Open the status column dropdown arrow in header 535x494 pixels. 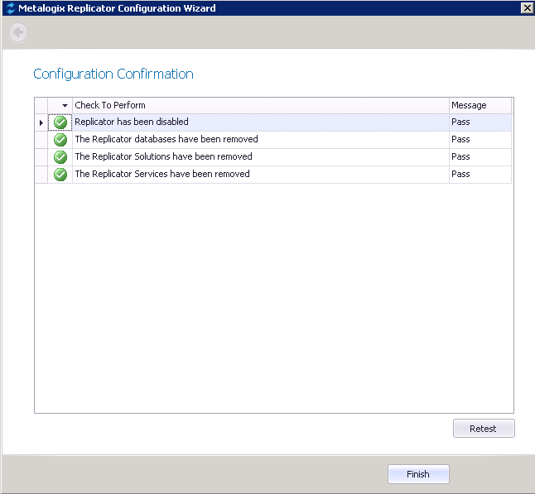pos(65,106)
